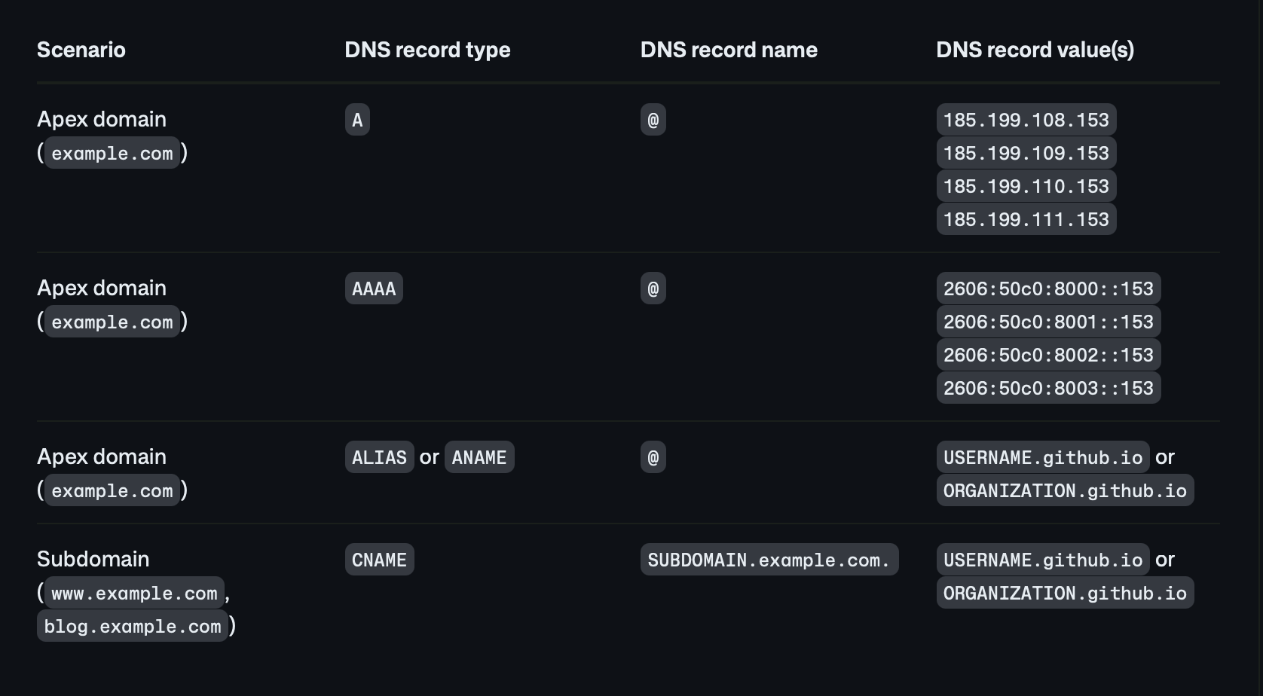
Task: Select the "CNAME" record type code
Action: 379,560
